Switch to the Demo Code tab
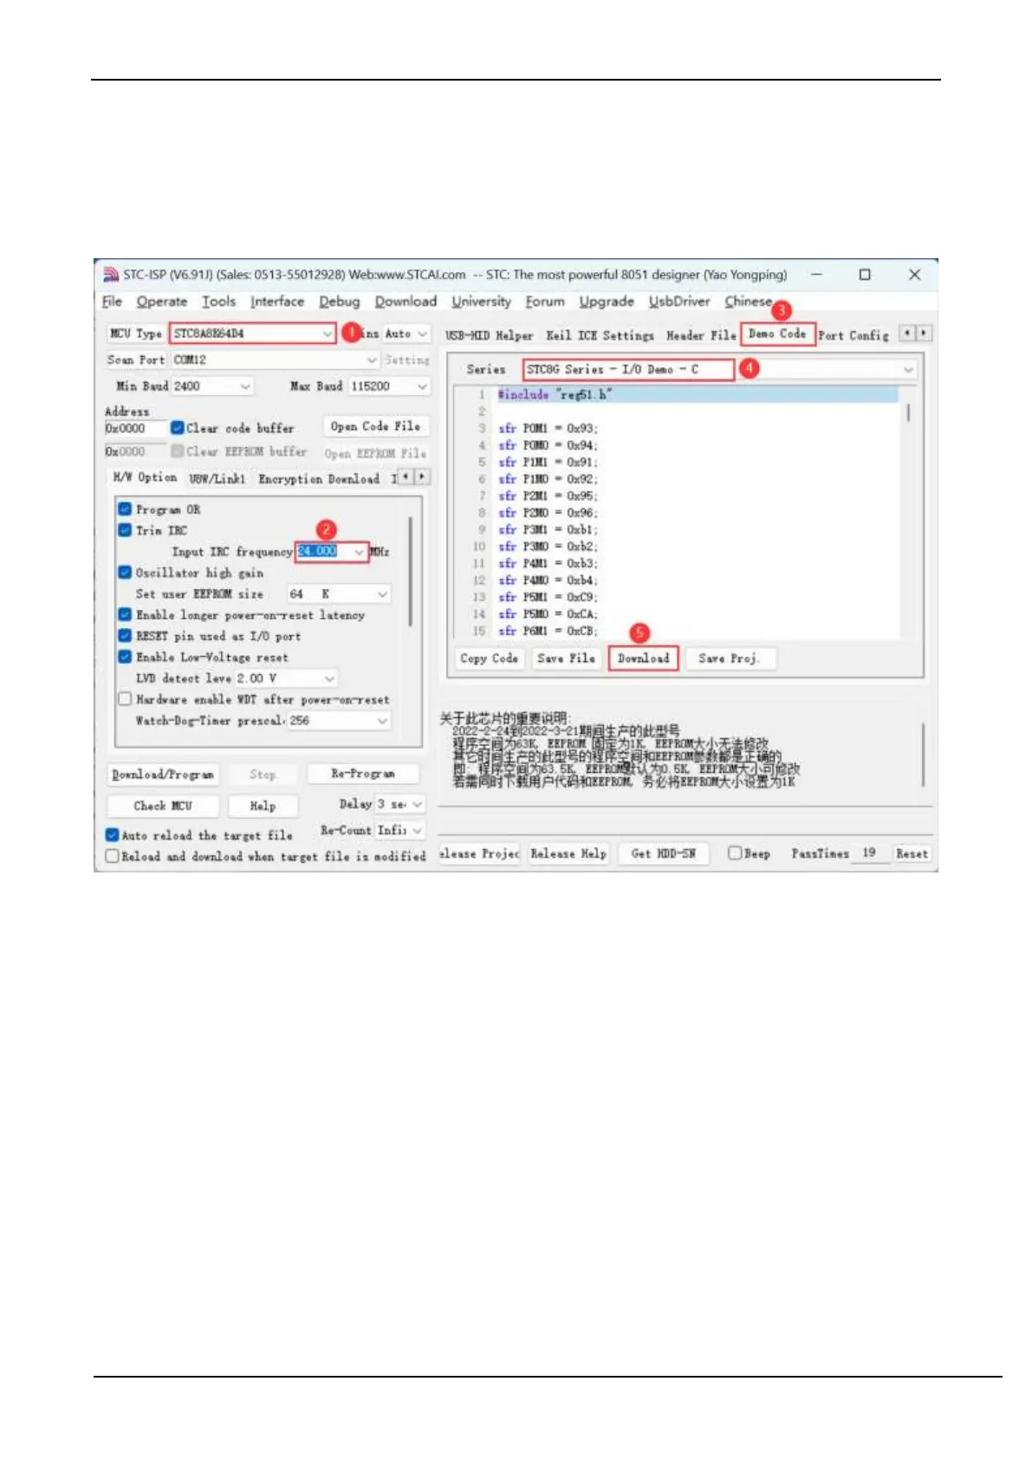The height and width of the screenshot is (1459, 1032). click(x=777, y=334)
